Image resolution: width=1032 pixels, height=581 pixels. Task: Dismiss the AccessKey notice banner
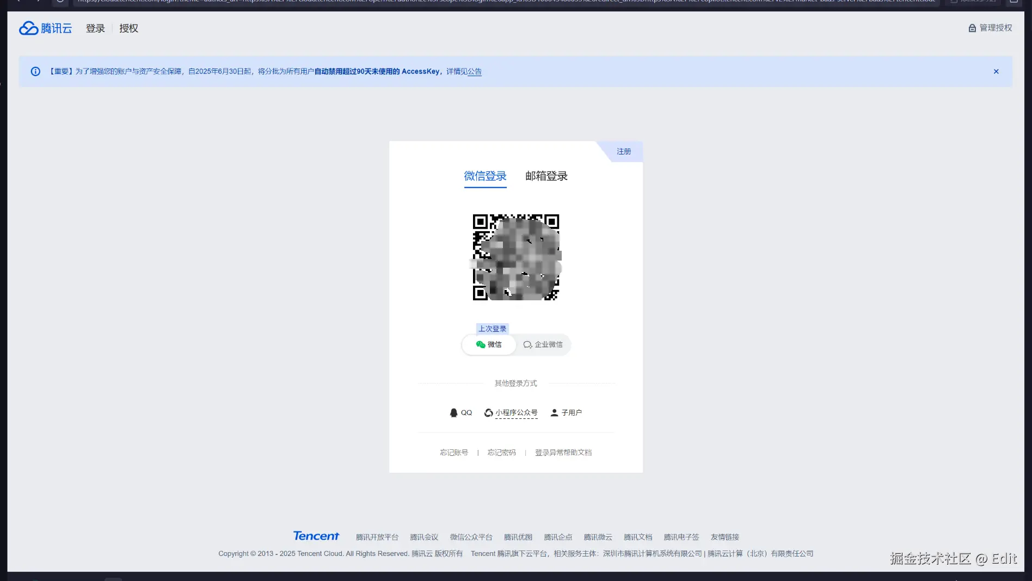pyautogui.click(x=996, y=71)
